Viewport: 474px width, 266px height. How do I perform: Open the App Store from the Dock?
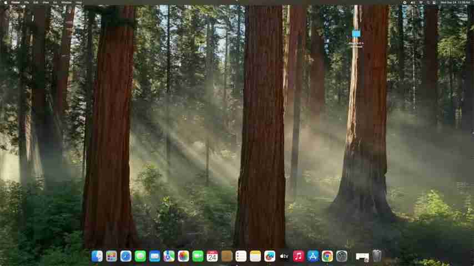(313, 256)
